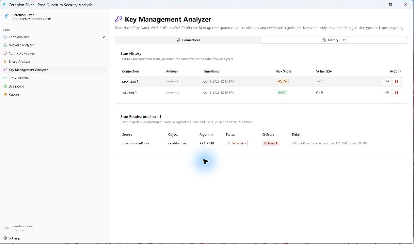Click the Code Analyzer globe icon

pos(5,37)
